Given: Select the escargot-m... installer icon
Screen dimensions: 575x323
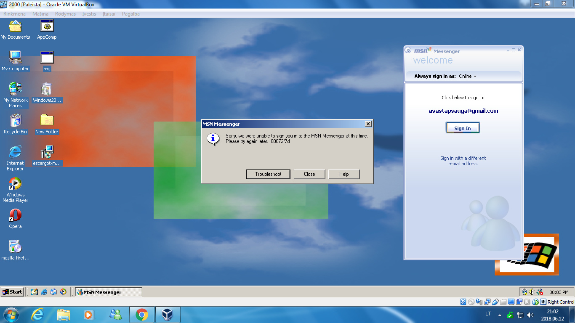Looking at the screenshot, I should click(47, 156).
